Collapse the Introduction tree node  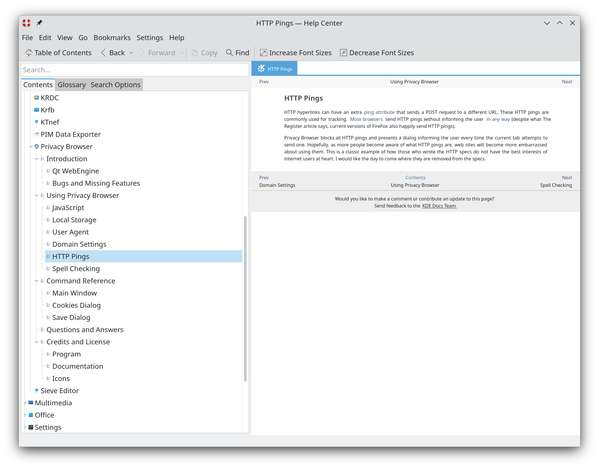point(36,159)
